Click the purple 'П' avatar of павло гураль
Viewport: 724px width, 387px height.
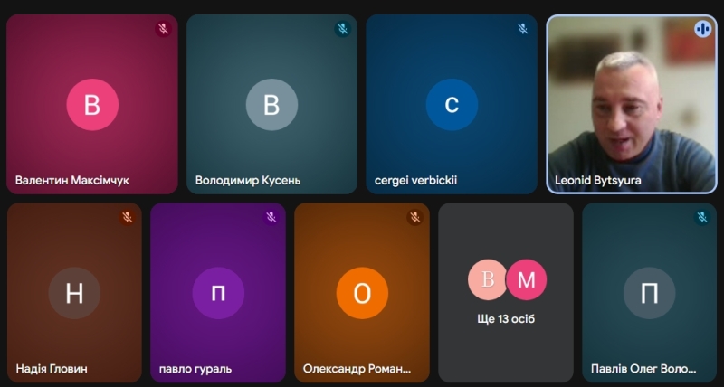point(218,293)
